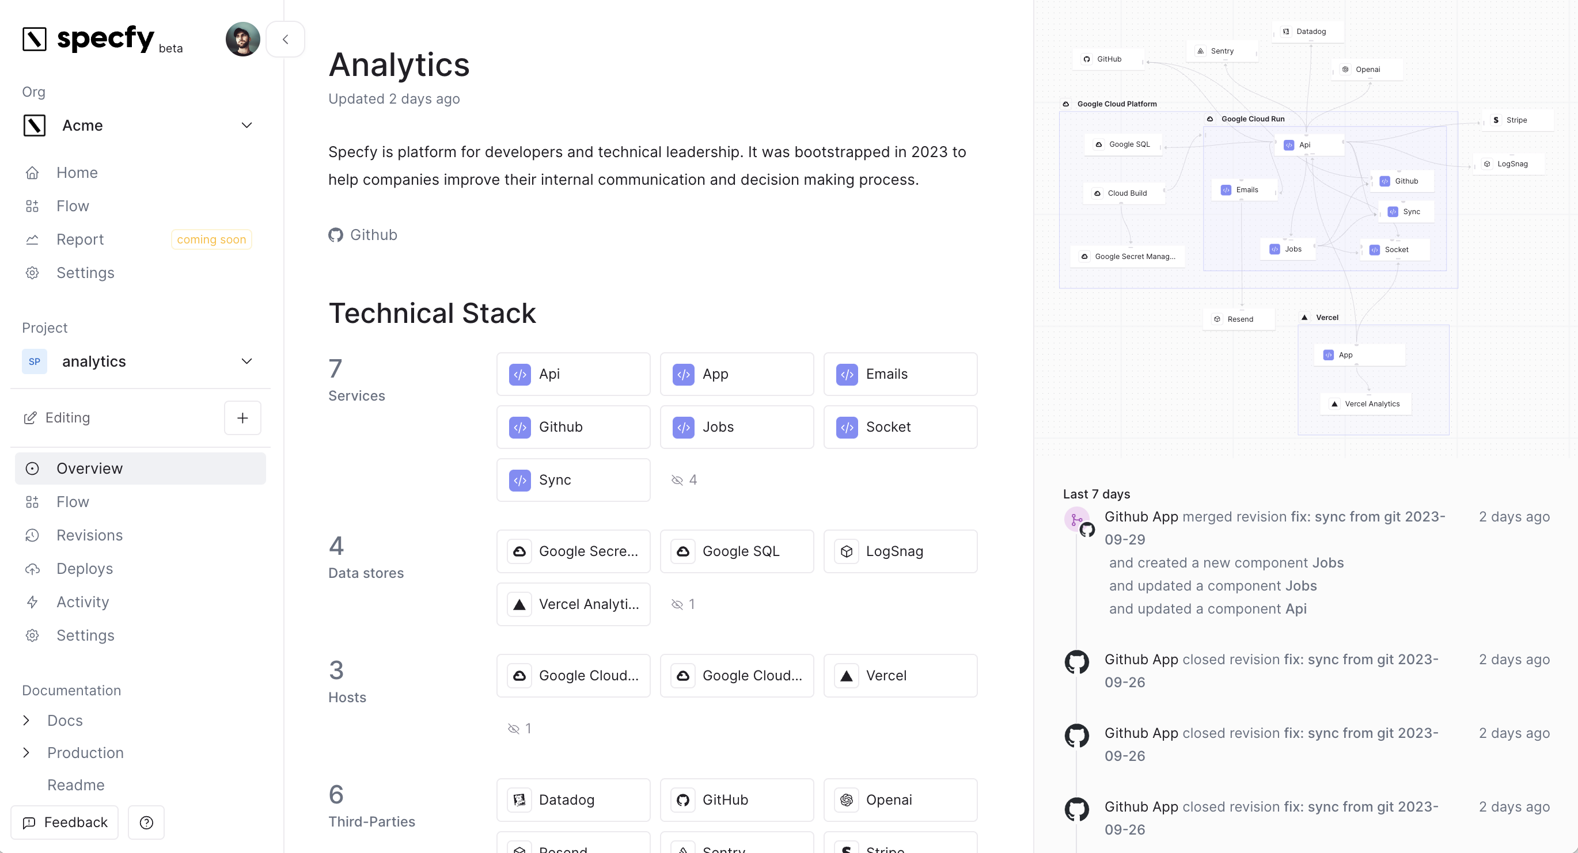Open the Jobs component link under 'created a new component'
The image size is (1578, 853).
(1327, 563)
